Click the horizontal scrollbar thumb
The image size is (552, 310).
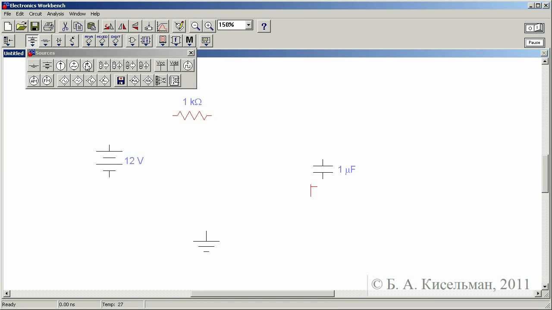point(262,294)
